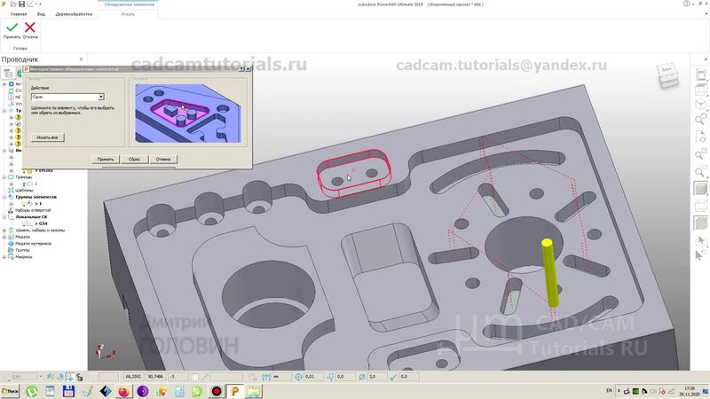Click the green Accept checkmark in ribbon

coord(12,28)
